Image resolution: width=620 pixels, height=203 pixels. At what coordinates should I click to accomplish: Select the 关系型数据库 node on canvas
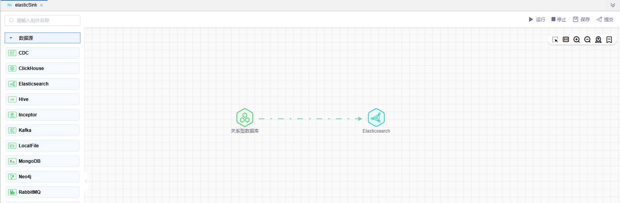point(245,118)
